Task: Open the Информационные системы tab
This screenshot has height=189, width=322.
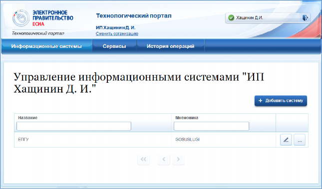Action: [46, 46]
